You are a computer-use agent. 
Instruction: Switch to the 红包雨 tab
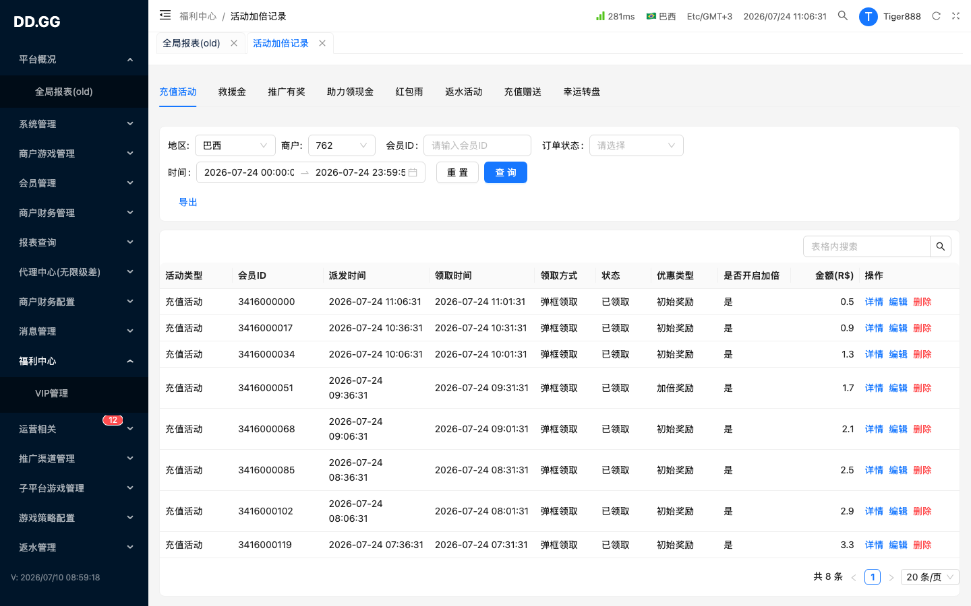point(409,92)
